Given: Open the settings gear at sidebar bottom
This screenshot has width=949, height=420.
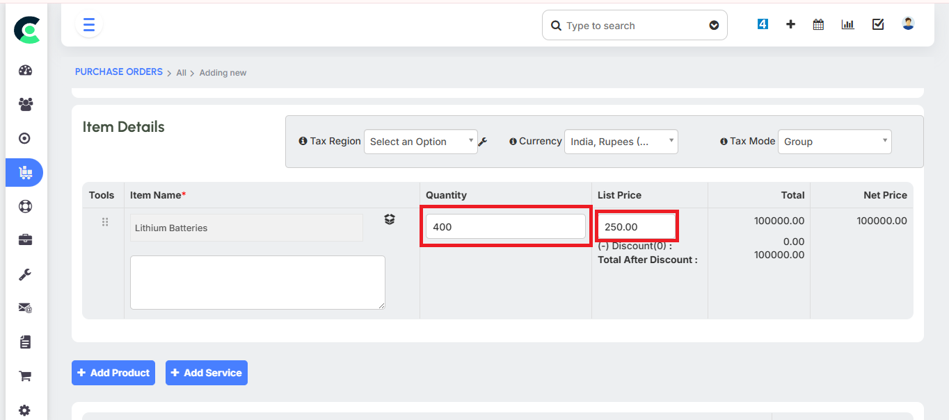Looking at the screenshot, I should (x=24, y=410).
